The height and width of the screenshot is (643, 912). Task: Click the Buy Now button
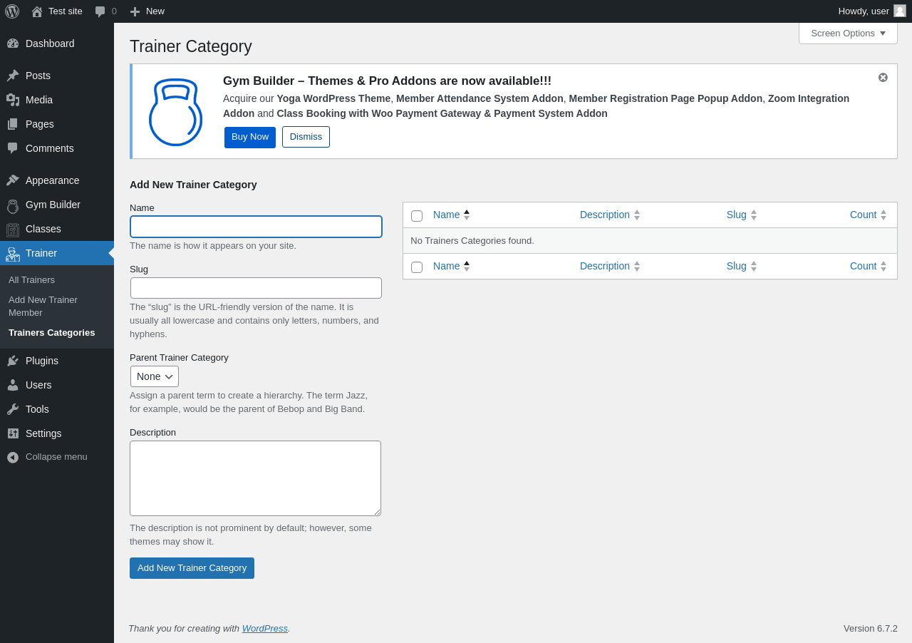[x=250, y=137]
